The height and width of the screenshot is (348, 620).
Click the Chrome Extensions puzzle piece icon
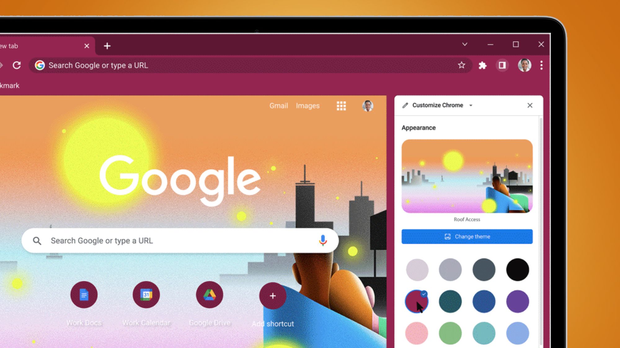(x=482, y=65)
